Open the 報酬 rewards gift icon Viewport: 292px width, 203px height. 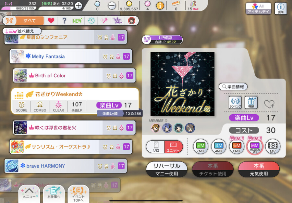(251, 102)
